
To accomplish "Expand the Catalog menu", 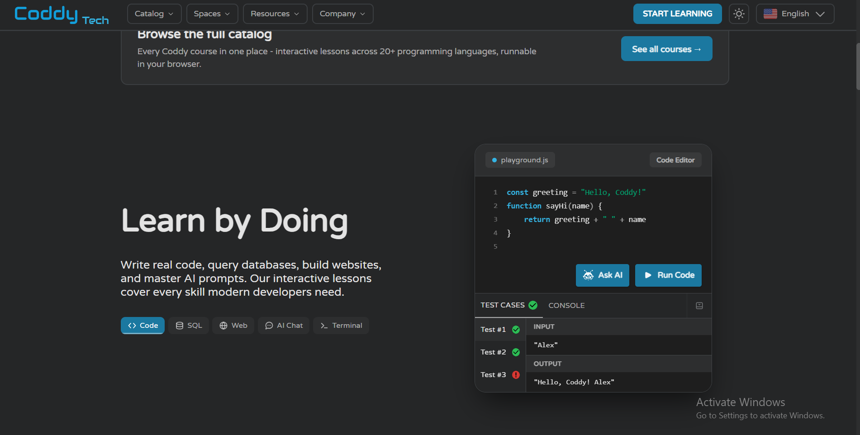I will pos(154,14).
